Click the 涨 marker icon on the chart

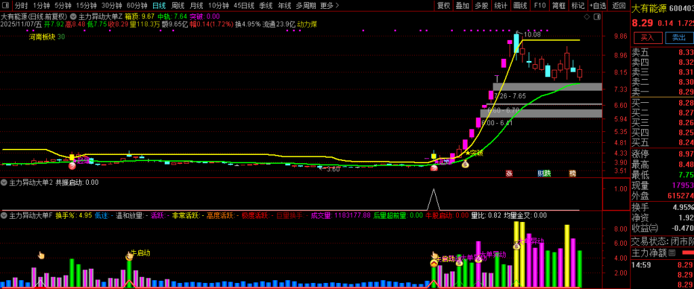(x=509, y=173)
